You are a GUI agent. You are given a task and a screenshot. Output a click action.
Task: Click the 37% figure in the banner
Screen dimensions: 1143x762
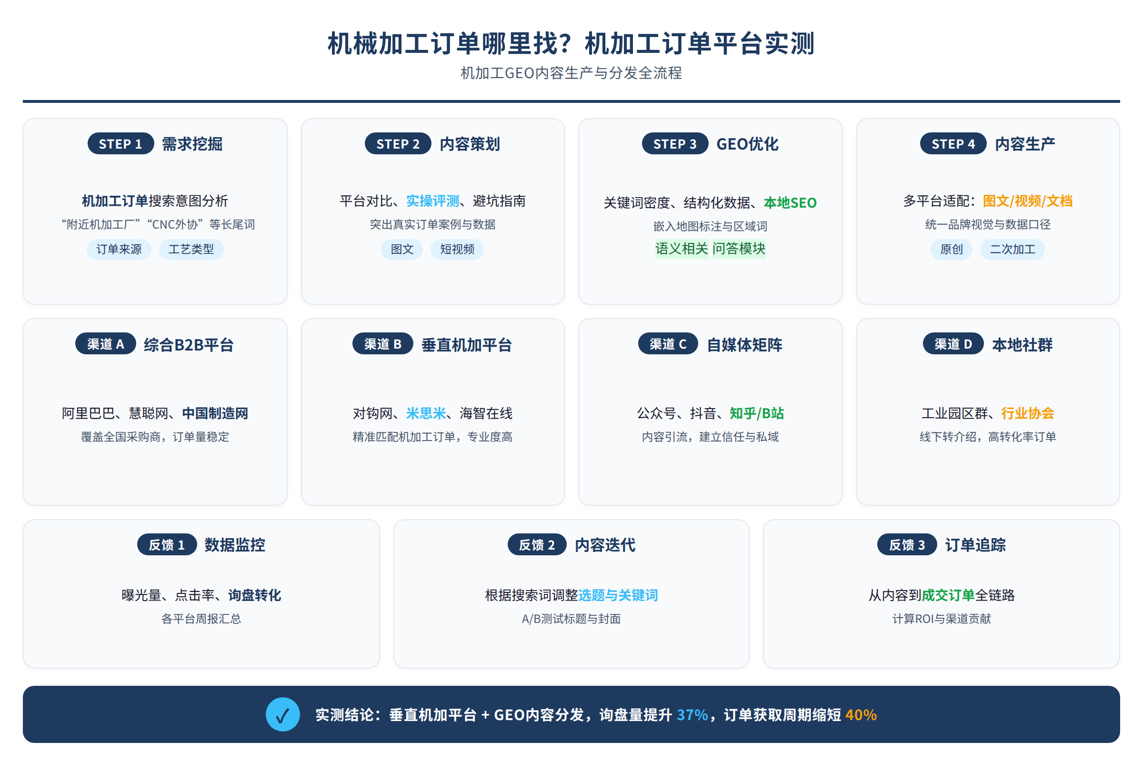click(692, 715)
